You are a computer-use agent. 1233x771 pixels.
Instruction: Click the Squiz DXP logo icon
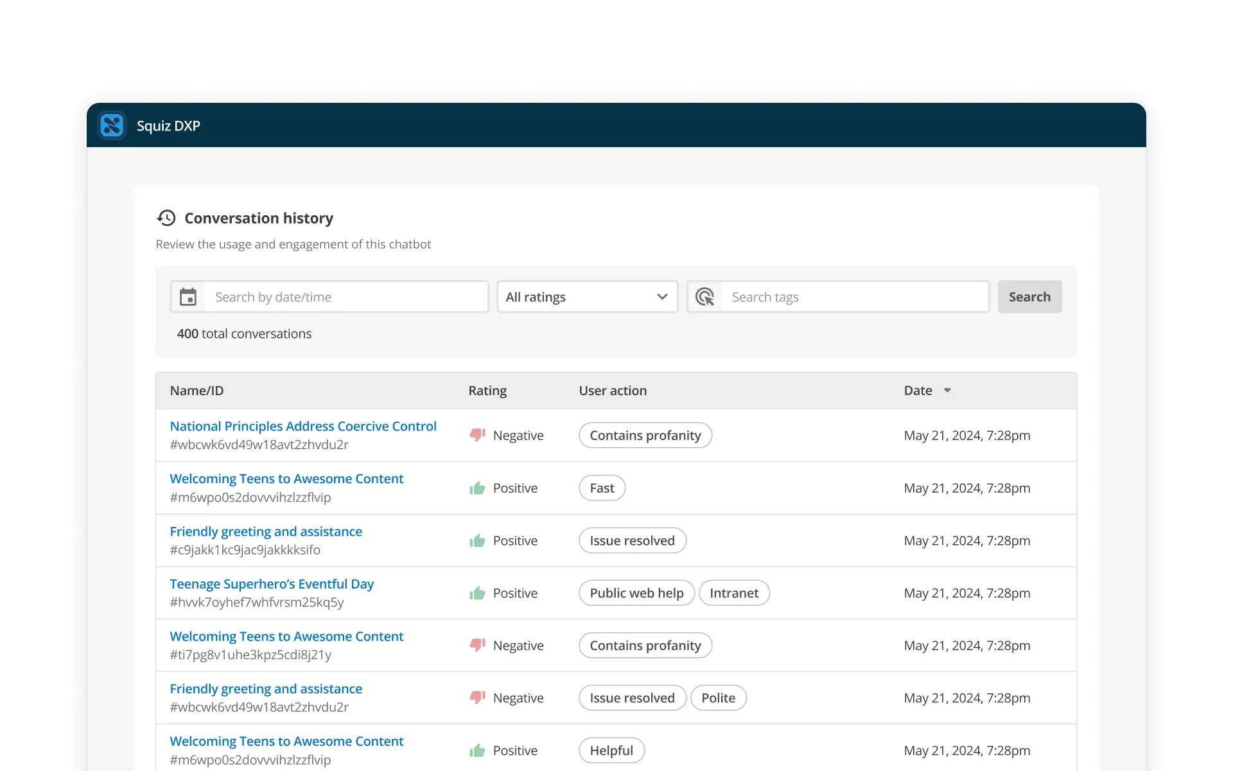112,125
